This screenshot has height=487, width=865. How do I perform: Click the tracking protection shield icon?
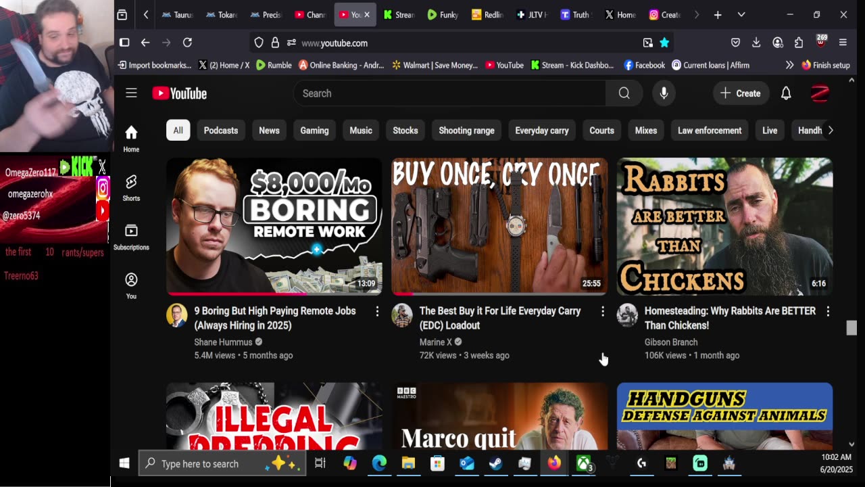259,43
